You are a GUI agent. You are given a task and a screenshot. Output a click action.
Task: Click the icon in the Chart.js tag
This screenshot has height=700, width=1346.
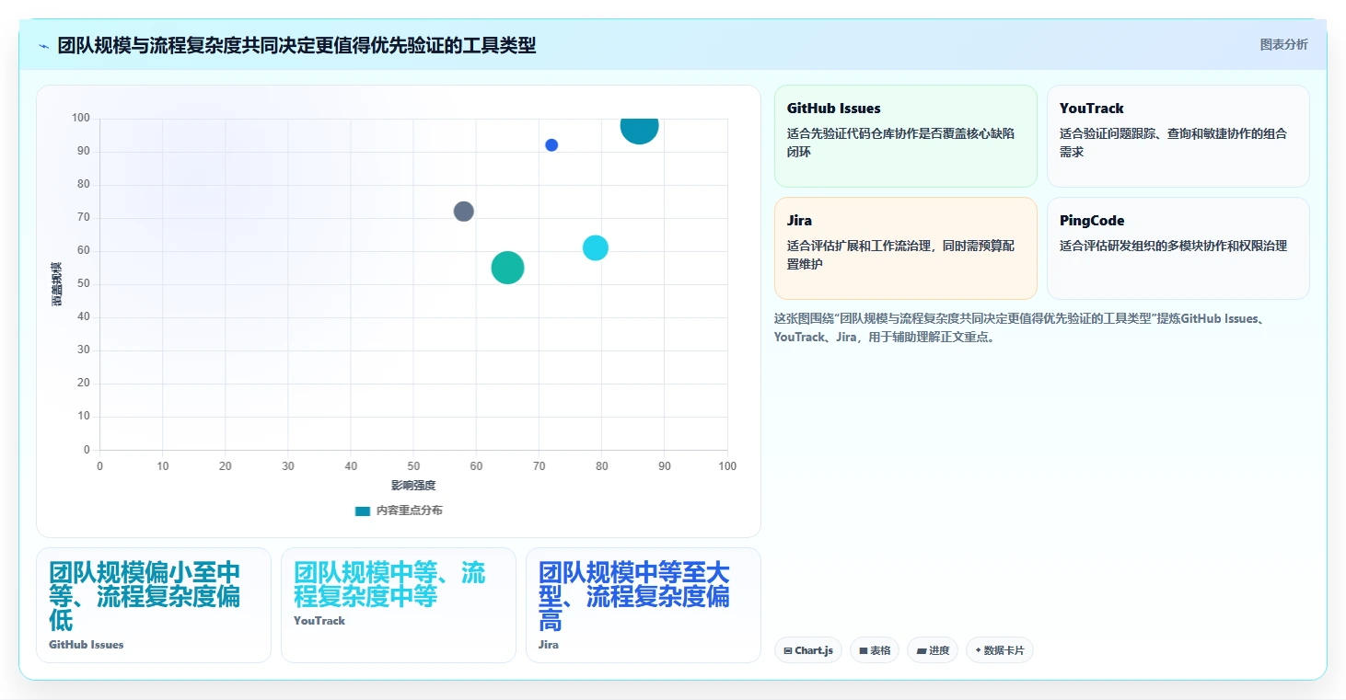(x=788, y=651)
